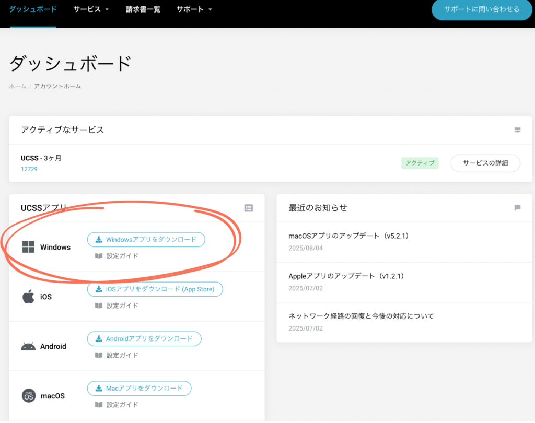This screenshot has width=535, height=423.
Task: Download the Mac app
Action: (139, 389)
